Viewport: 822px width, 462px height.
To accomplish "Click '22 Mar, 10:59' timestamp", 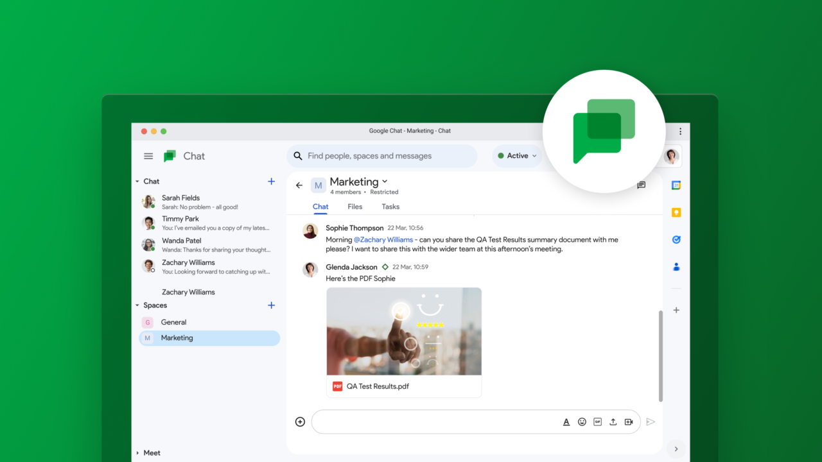I will (410, 267).
